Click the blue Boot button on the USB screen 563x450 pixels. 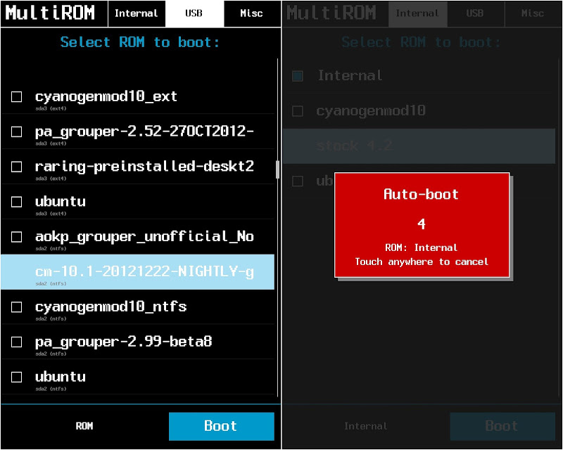tap(222, 426)
